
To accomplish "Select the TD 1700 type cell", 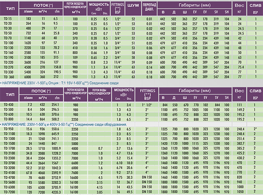I will pos(8,148).
